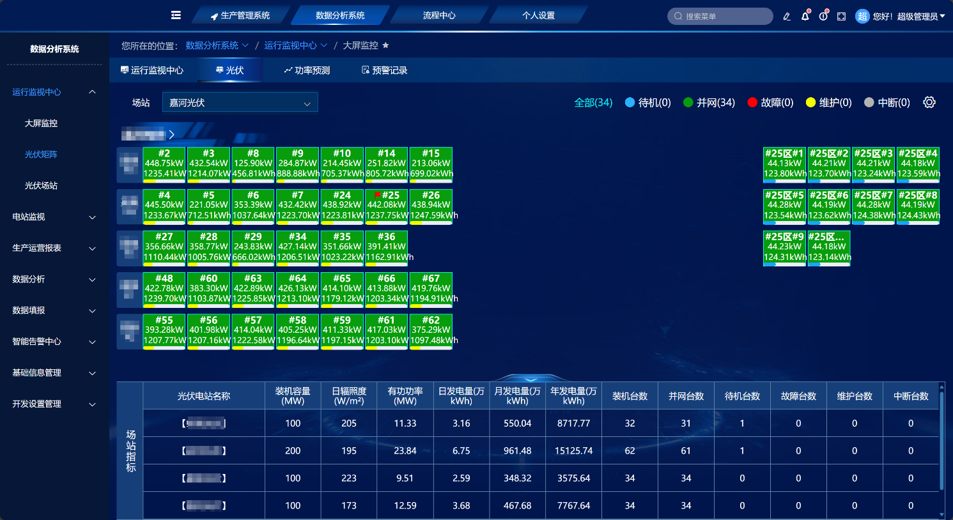Click the alert exclamation circle icon

[x=823, y=17]
